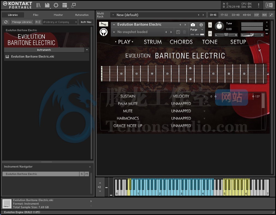
Task: Open the SETUP page
Action: 238,42
